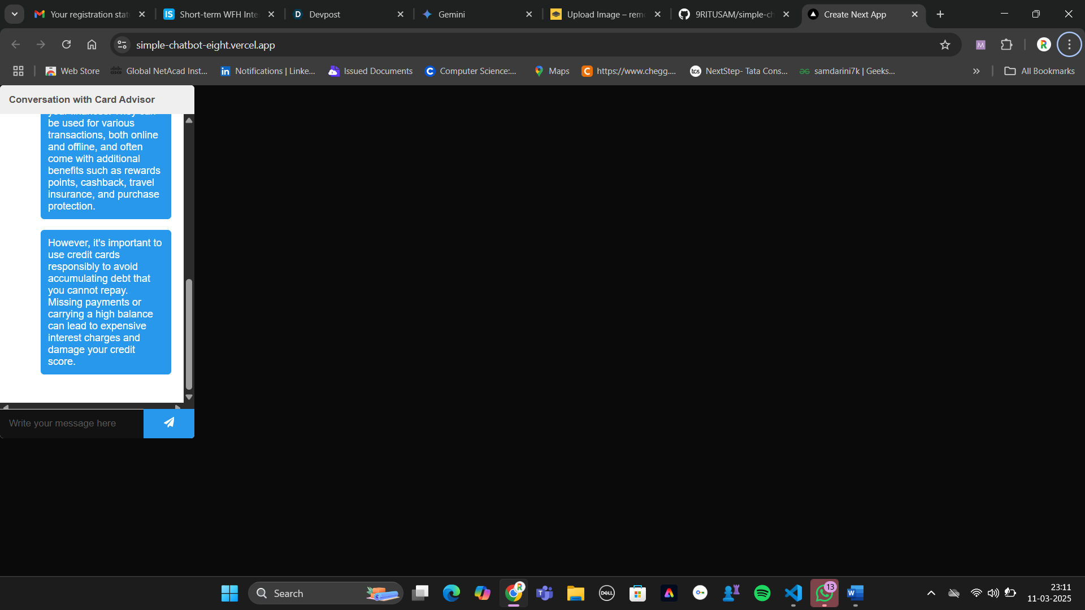Viewport: 1085px width, 610px height.
Task: Open Spotify from the taskbar
Action: pyautogui.click(x=762, y=593)
